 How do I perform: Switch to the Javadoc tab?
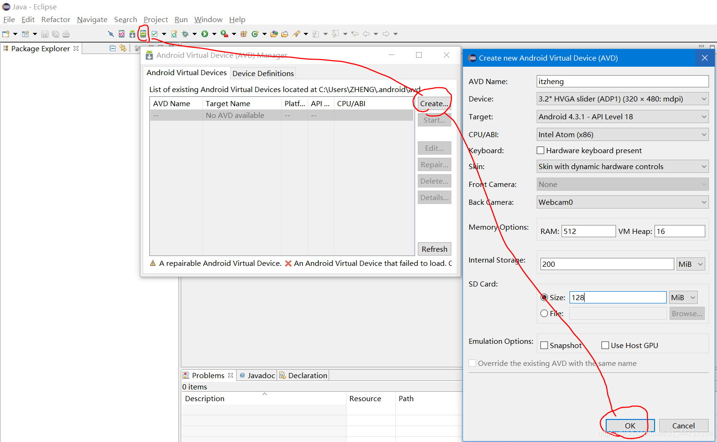point(257,375)
